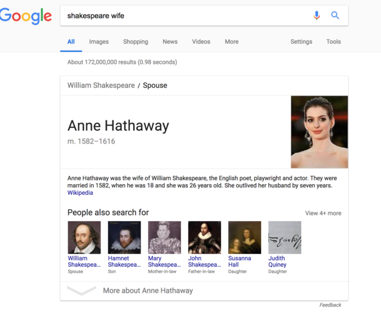The width and height of the screenshot is (381, 314).
Task: Click the Anne Hathaway photo
Action: 319,132
